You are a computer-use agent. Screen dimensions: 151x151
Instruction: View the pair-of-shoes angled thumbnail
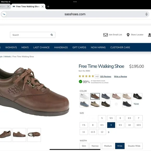pos(5,135)
